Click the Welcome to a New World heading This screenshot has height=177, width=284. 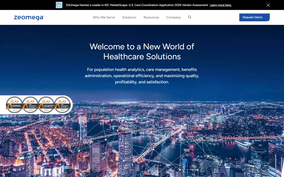coord(142,52)
